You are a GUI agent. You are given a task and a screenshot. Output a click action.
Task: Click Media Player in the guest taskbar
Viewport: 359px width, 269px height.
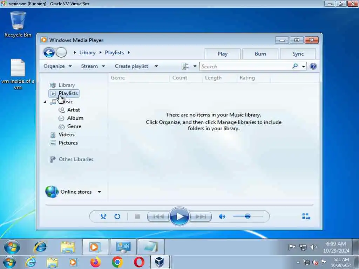(95, 247)
